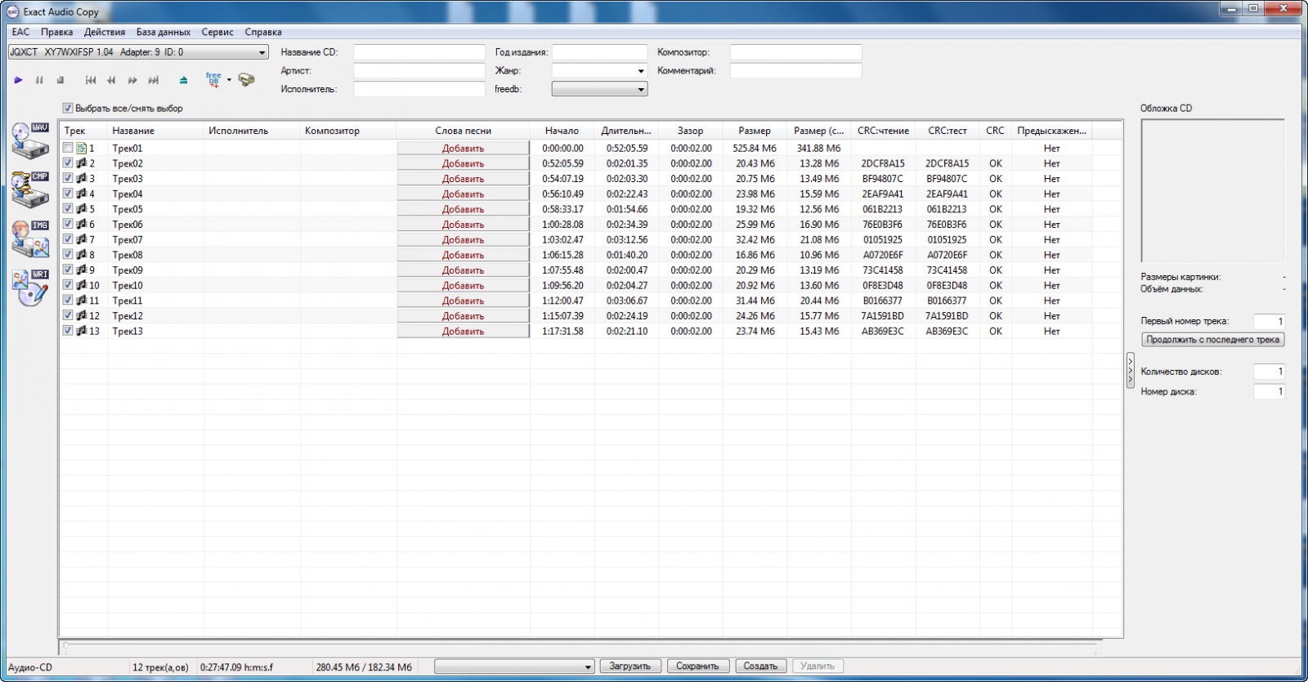
Task: Start playback with the blue play icon
Action: pos(18,80)
